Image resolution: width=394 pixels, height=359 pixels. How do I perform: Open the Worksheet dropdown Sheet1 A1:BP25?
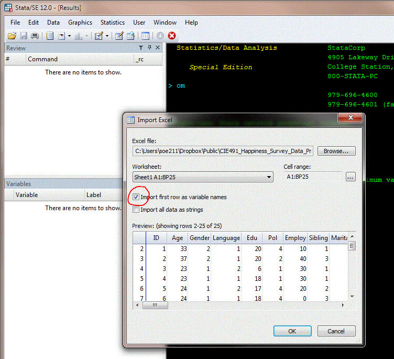[203, 177]
